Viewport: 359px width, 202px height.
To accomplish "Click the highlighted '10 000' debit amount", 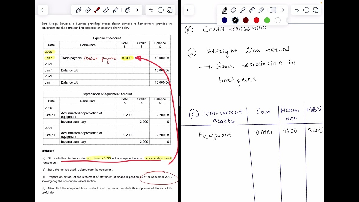I will coord(126,58).
